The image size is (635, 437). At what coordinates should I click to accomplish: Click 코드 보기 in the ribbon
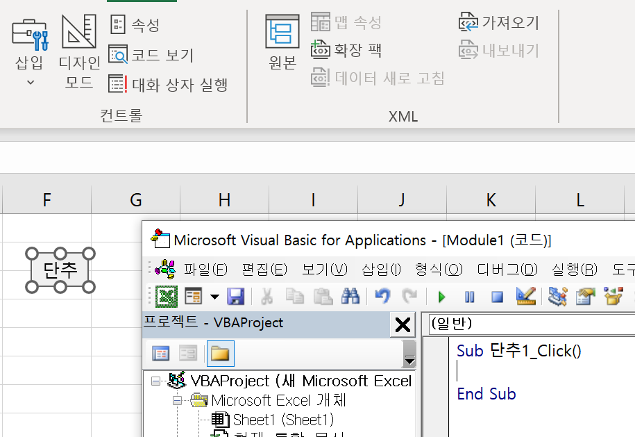coord(151,55)
